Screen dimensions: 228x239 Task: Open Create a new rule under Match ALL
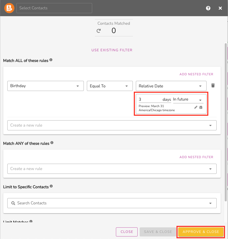coord(112,125)
